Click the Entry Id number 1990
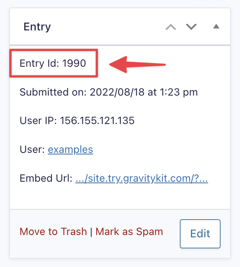 [74, 63]
